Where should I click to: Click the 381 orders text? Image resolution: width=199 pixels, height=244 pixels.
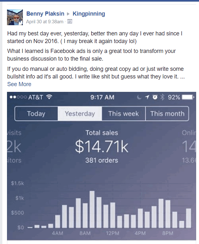[x=102, y=160]
